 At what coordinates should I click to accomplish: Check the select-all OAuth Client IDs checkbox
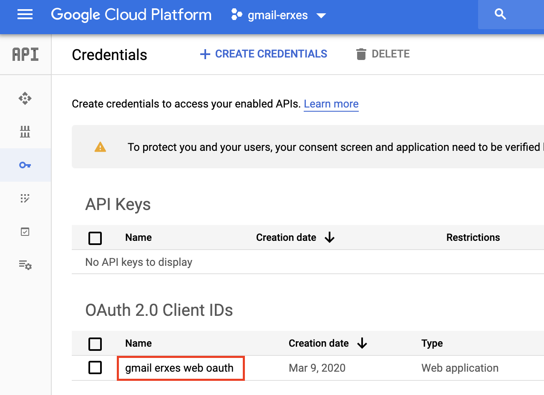click(x=95, y=344)
